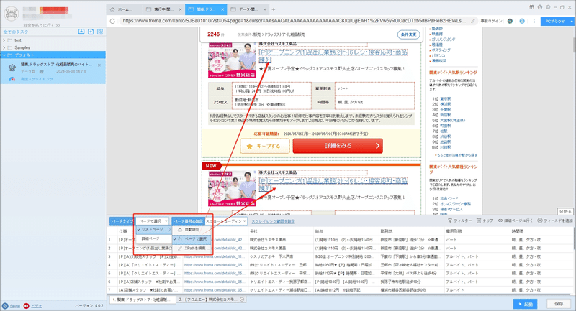Choose 自動識別 in the submenu
576x311 pixels.
pos(192,230)
